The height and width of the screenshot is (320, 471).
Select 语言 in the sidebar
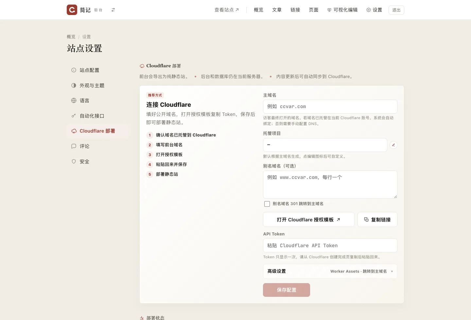click(x=98, y=101)
